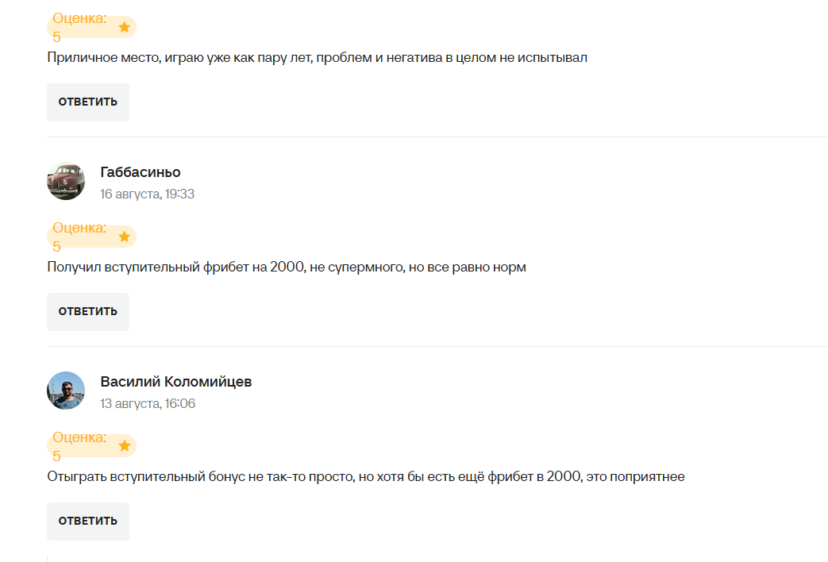
Task: Click ОТВЕТИТЬ under Василий Коломийцев's review
Action: point(88,522)
